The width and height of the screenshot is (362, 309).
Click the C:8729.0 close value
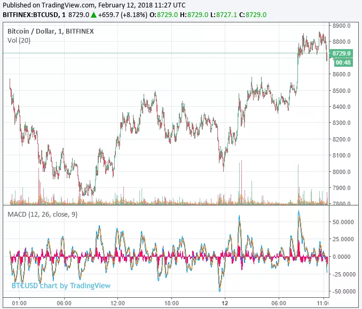click(253, 15)
